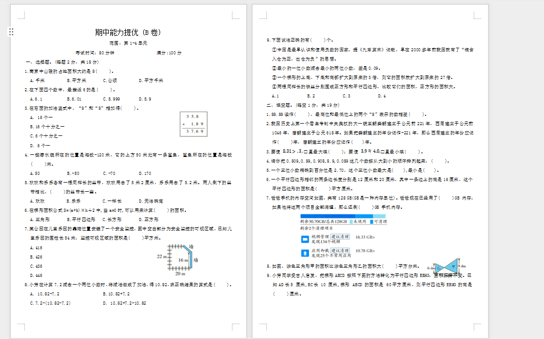Screen dimensions: 544x339
Task: Click the 二、填空题 section heading
Action: point(282,105)
